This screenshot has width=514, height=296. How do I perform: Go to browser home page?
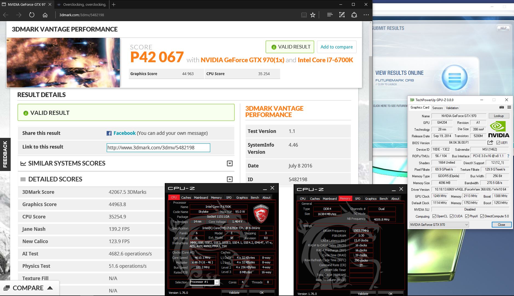coord(45,15)
